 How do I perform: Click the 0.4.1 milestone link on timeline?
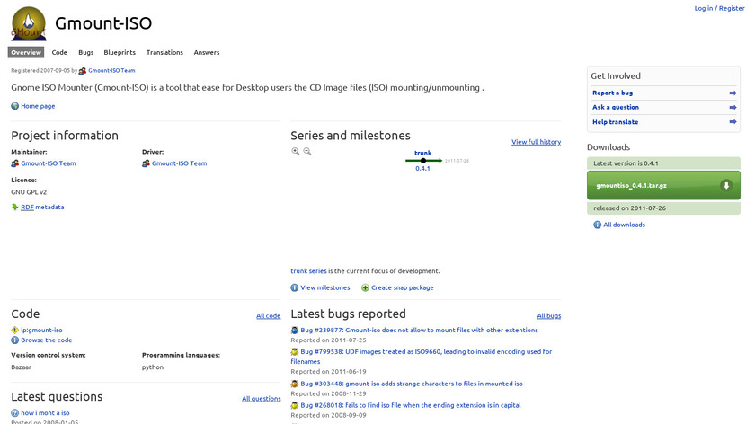(x=422, y=169)
